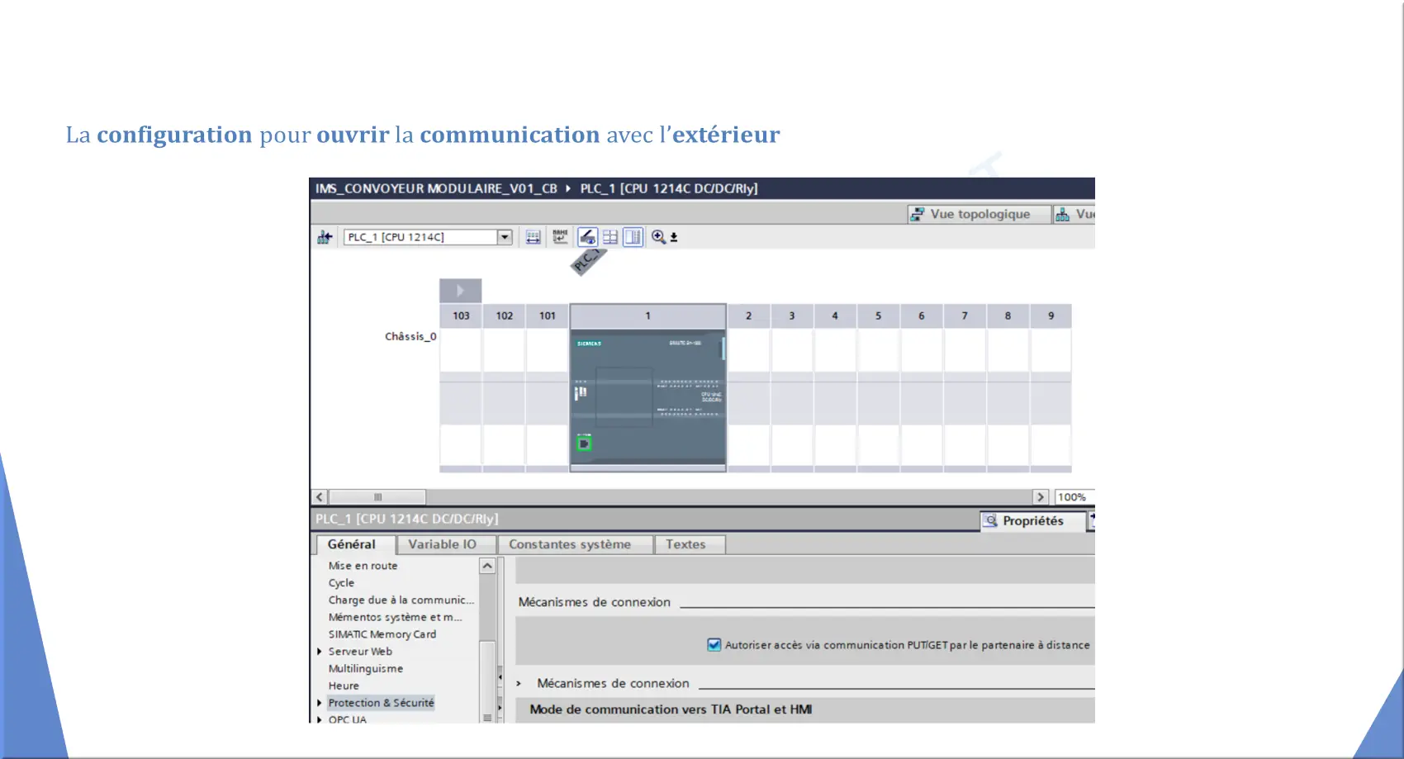This screenshot has width=1404, height=759.
Task: Select rack slot header 8
Action: click(x=1008, y=315)
